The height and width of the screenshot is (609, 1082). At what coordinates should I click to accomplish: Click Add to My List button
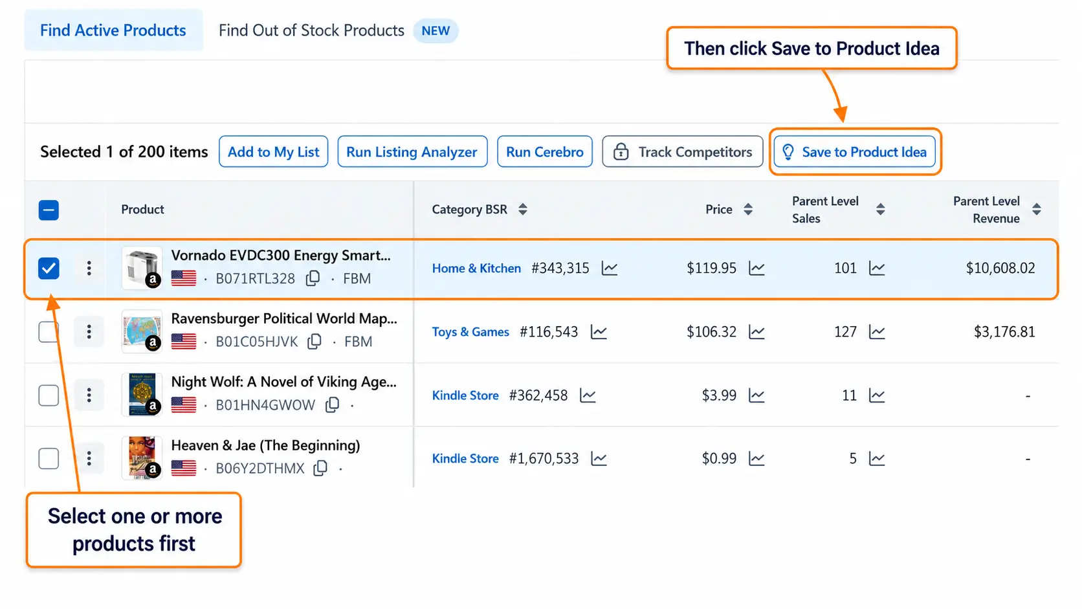tap(273, 151)
